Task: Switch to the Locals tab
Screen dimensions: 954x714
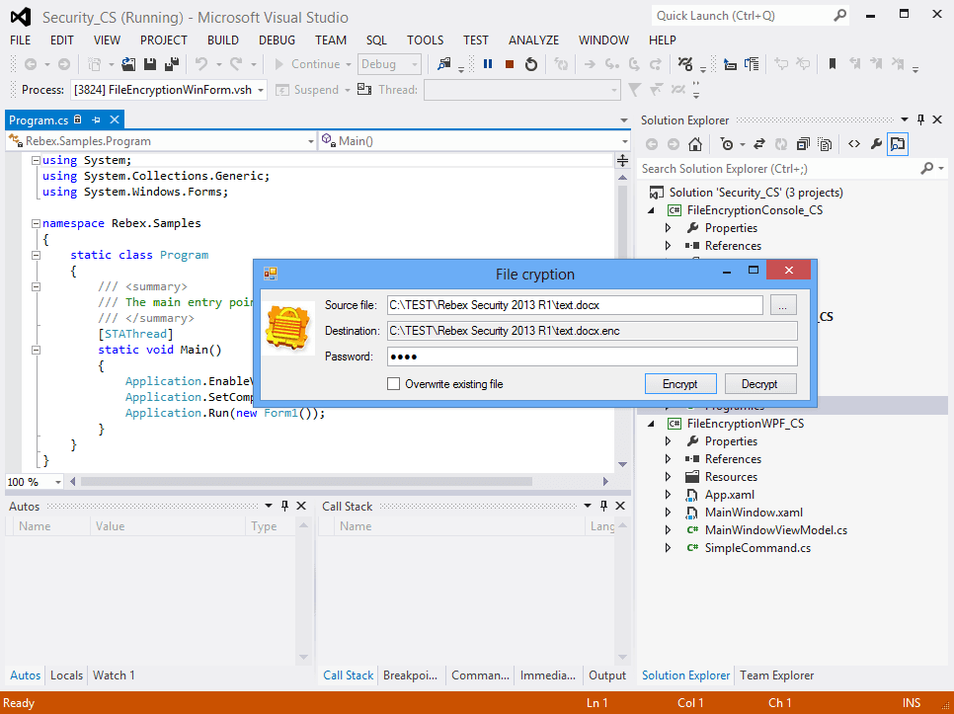Action: click(66, 675)
